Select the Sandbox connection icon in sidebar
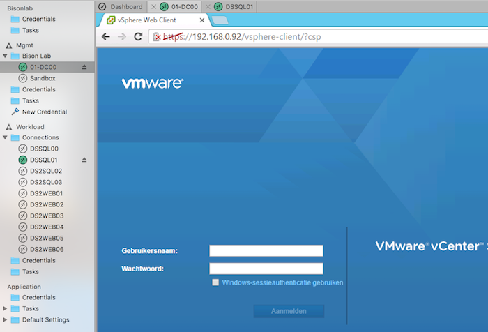488x332 pixels. (23, 78)
